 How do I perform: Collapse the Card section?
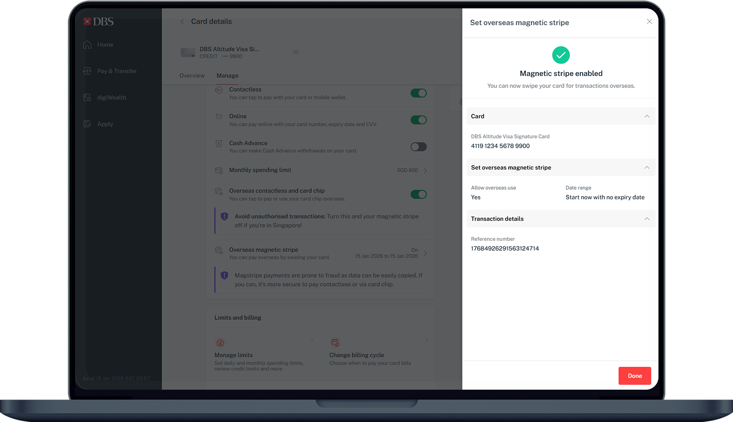click(647, 116)
